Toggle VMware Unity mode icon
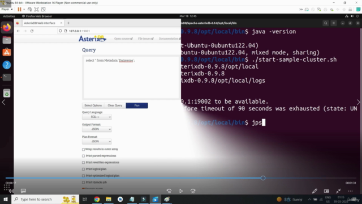Screen dimensions: 362x204 pos(44,9)
